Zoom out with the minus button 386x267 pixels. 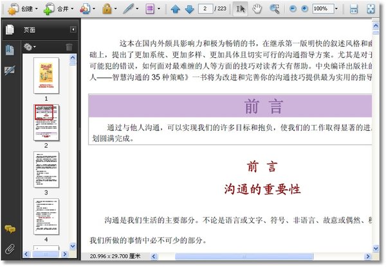[x=293, y=9]
